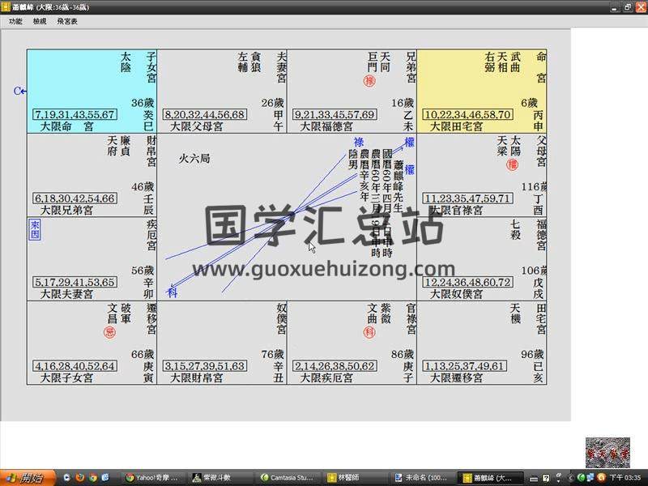This screenshot has height=486, width=648.
Task: Select the highlighted 命宮 palace cell
Action: coord(481,92)
